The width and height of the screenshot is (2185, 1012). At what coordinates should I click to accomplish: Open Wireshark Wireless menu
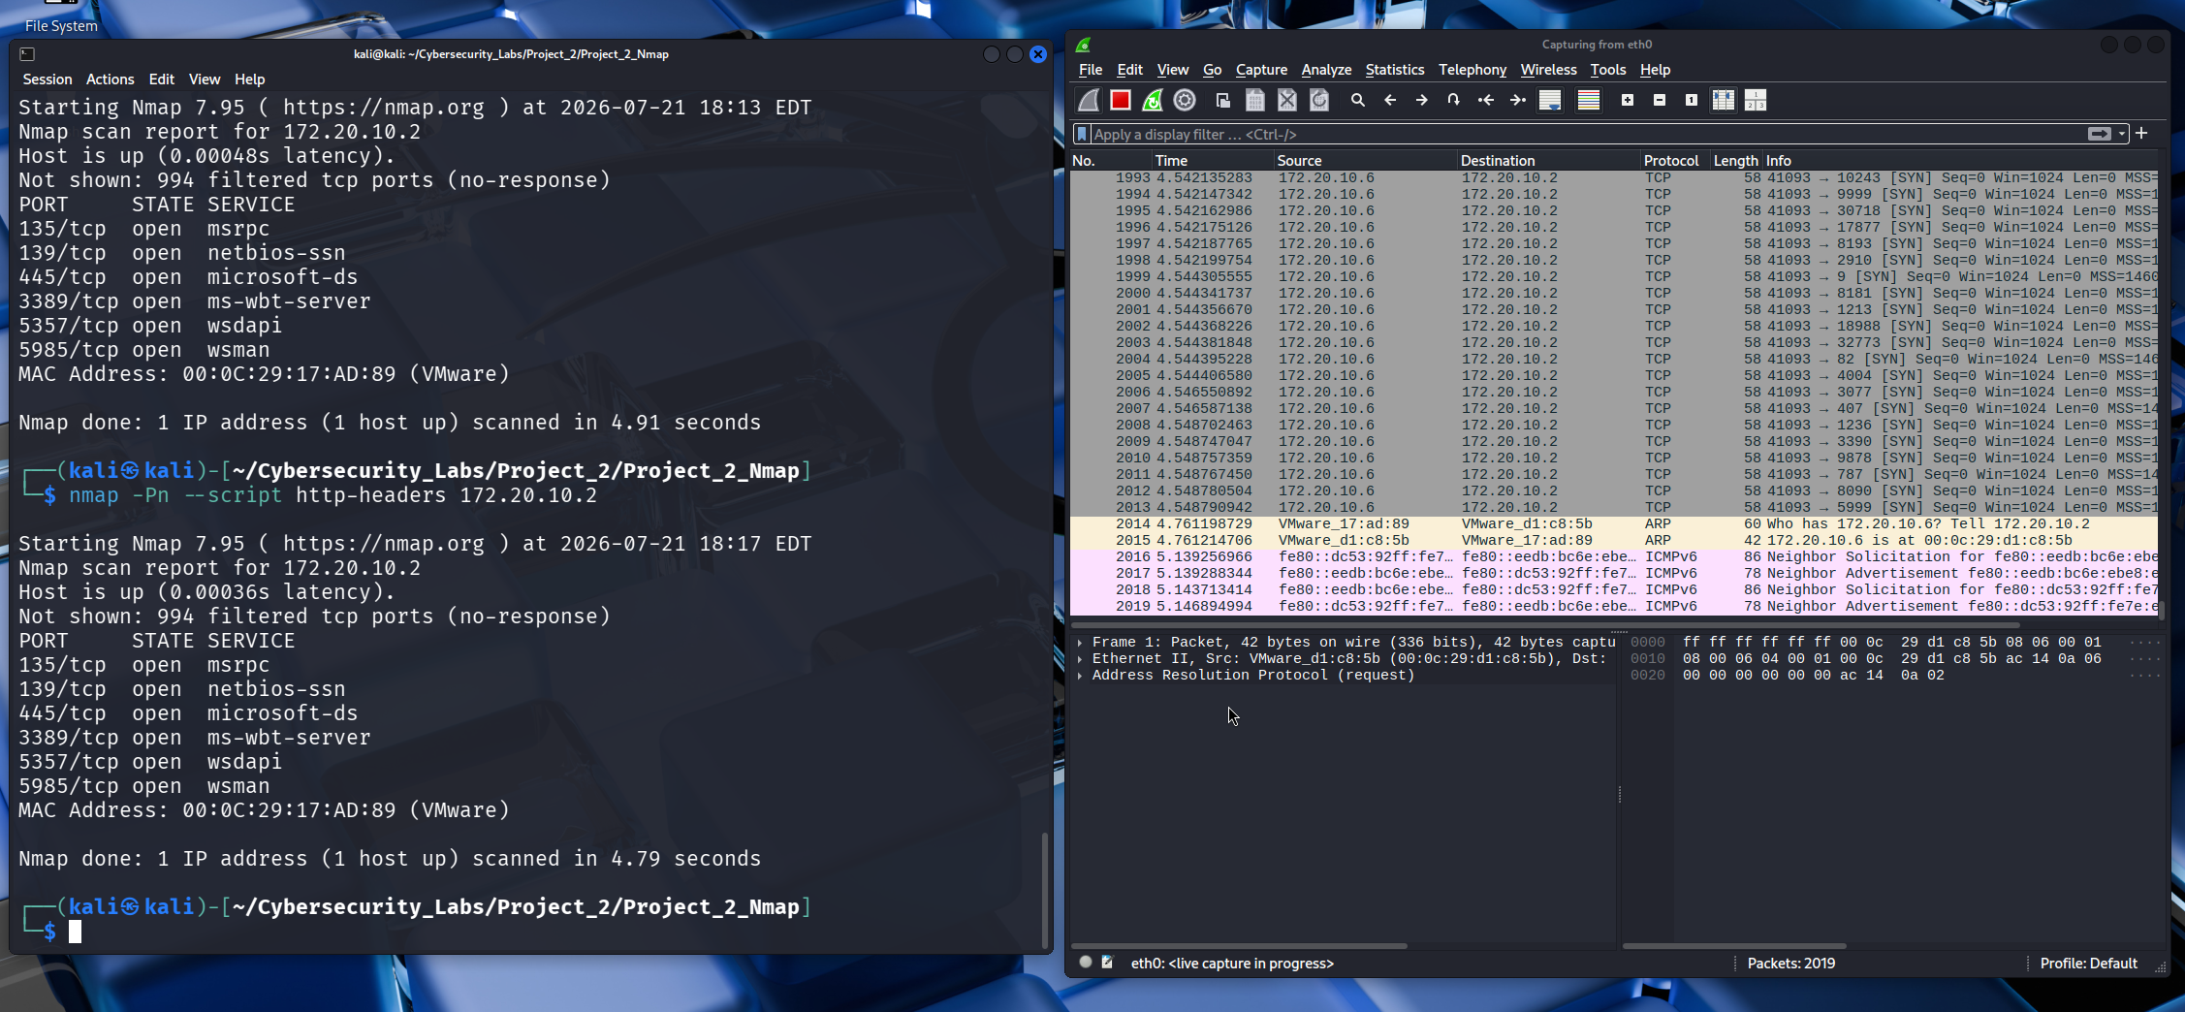[1548, 70]
